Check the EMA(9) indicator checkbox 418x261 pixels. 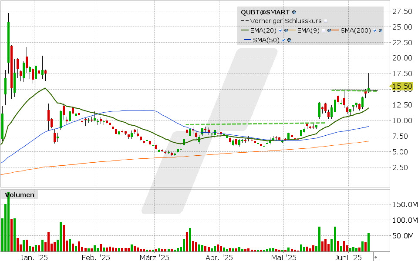point(324,30)
